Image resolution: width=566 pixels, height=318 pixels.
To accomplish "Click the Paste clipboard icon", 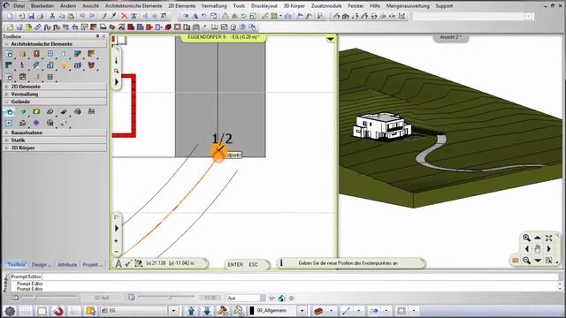I will (x=71, y=16).
